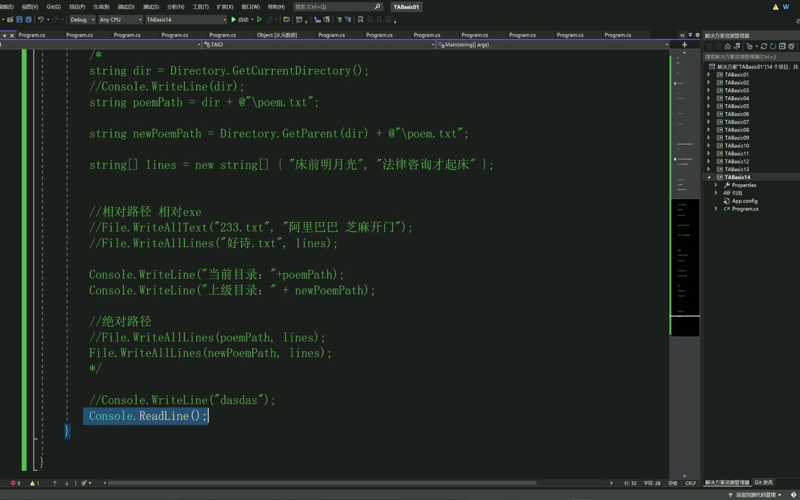Screen dimensions: 800x500
Task: Select TABasic10 project in tree
Action: [x=737, y=145]
